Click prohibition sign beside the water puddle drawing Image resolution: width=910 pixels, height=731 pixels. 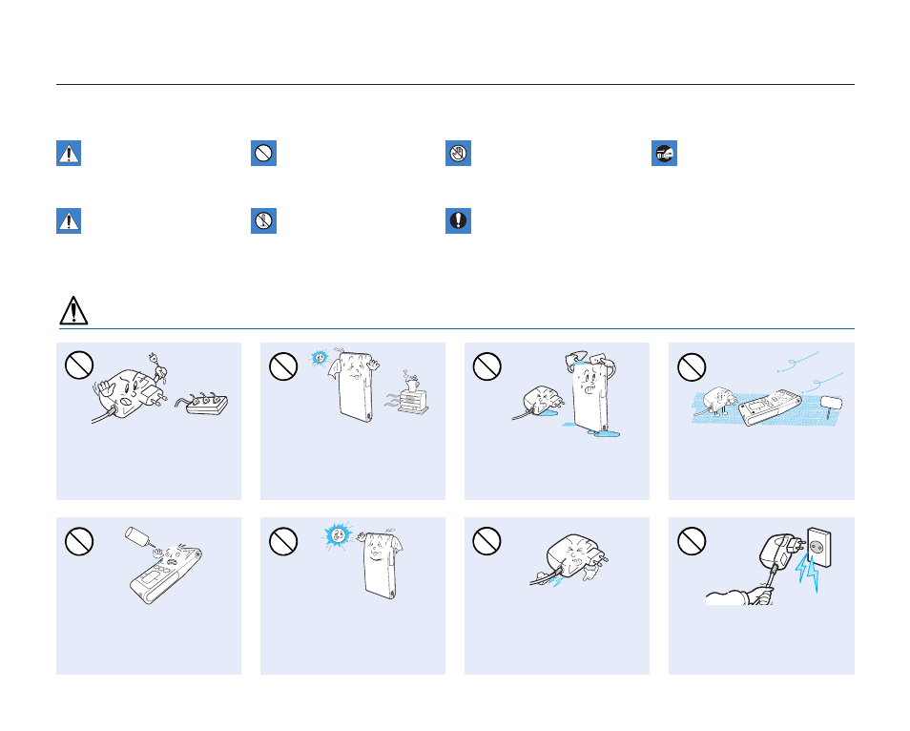(x=486, y=366)
